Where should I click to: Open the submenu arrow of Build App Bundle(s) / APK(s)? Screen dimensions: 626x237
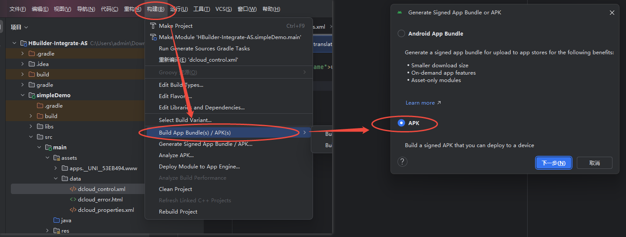tap(305, 132)
